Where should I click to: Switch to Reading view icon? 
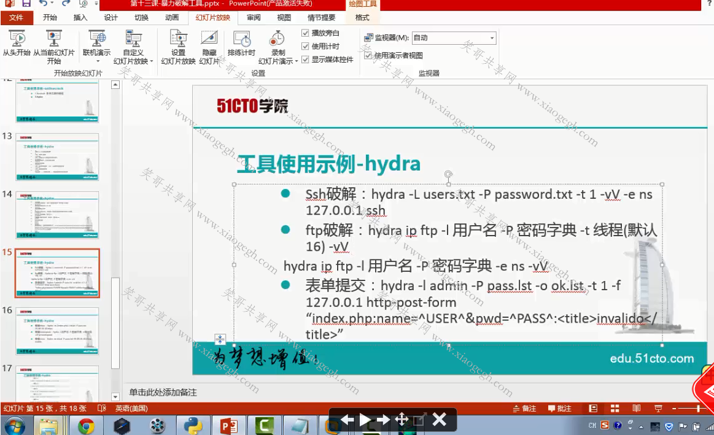pos(636,408)
